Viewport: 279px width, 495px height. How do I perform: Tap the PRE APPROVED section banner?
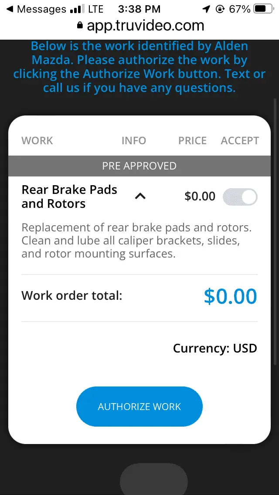click(x=139, y=166)
